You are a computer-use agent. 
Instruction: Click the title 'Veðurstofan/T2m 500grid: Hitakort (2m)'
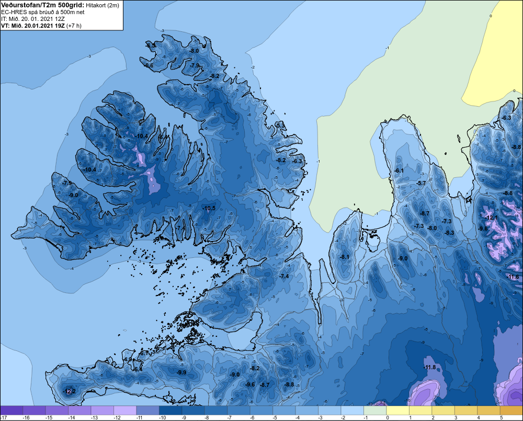tap(60, 5)
